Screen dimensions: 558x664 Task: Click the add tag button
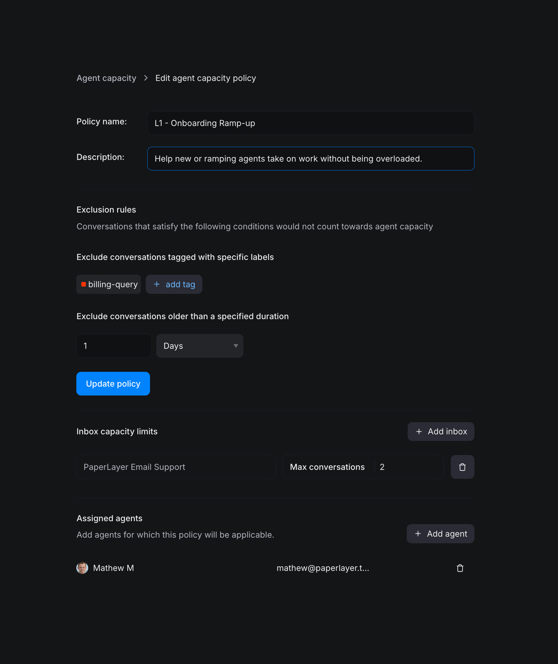(174, 284)
